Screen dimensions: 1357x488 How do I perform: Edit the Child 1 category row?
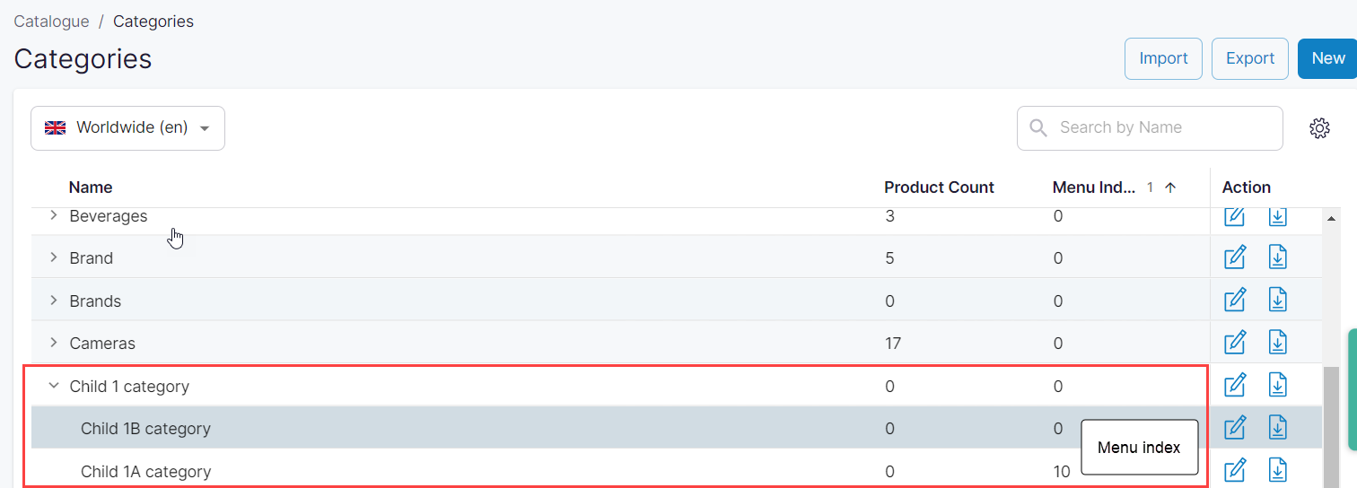click(1235, 386)
